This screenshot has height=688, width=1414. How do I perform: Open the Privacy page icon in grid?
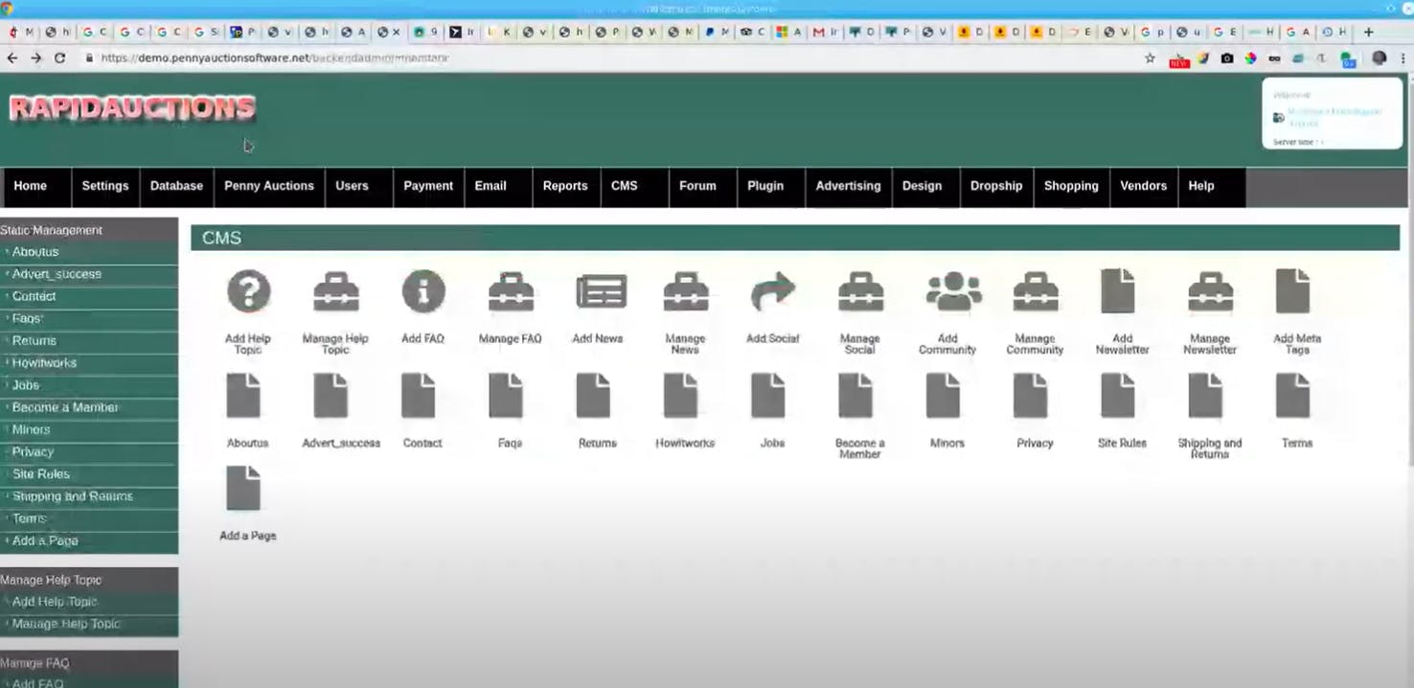pyautogui.click(x=1031, y=396)
